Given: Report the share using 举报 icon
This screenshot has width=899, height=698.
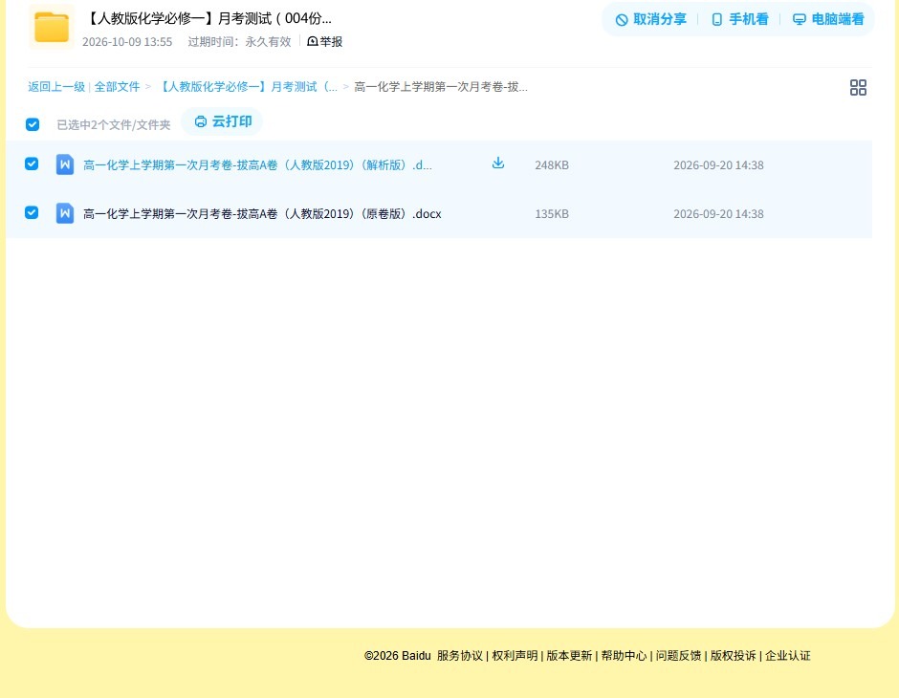Looking at the screenshot, I should point(313,41).
